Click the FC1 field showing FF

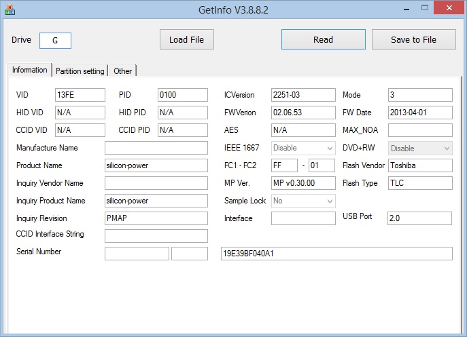click(284, 165)
